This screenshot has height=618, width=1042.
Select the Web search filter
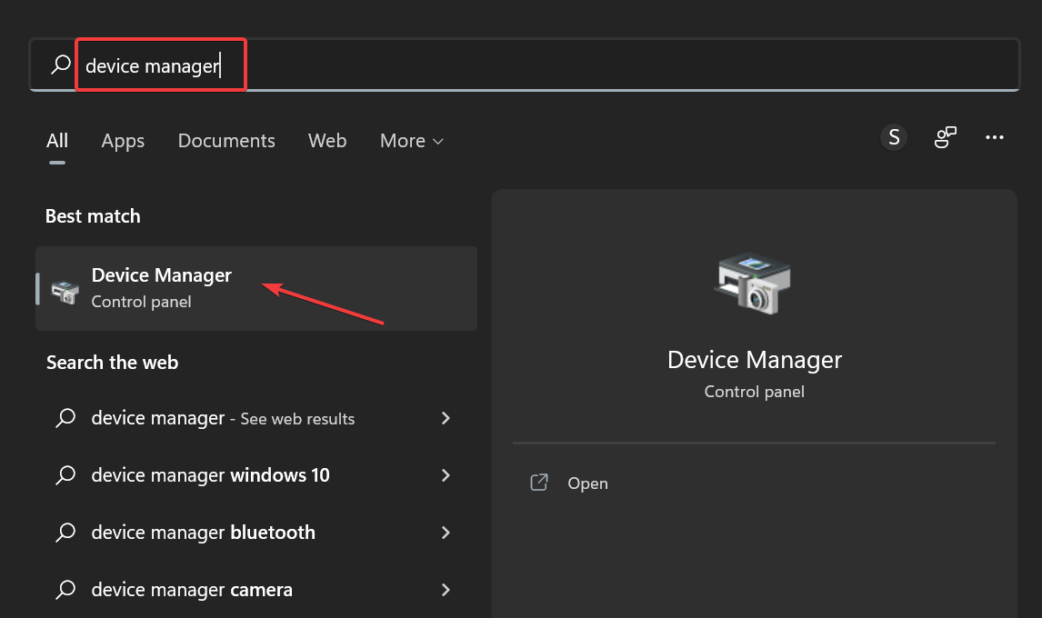(x=327, y=141)
